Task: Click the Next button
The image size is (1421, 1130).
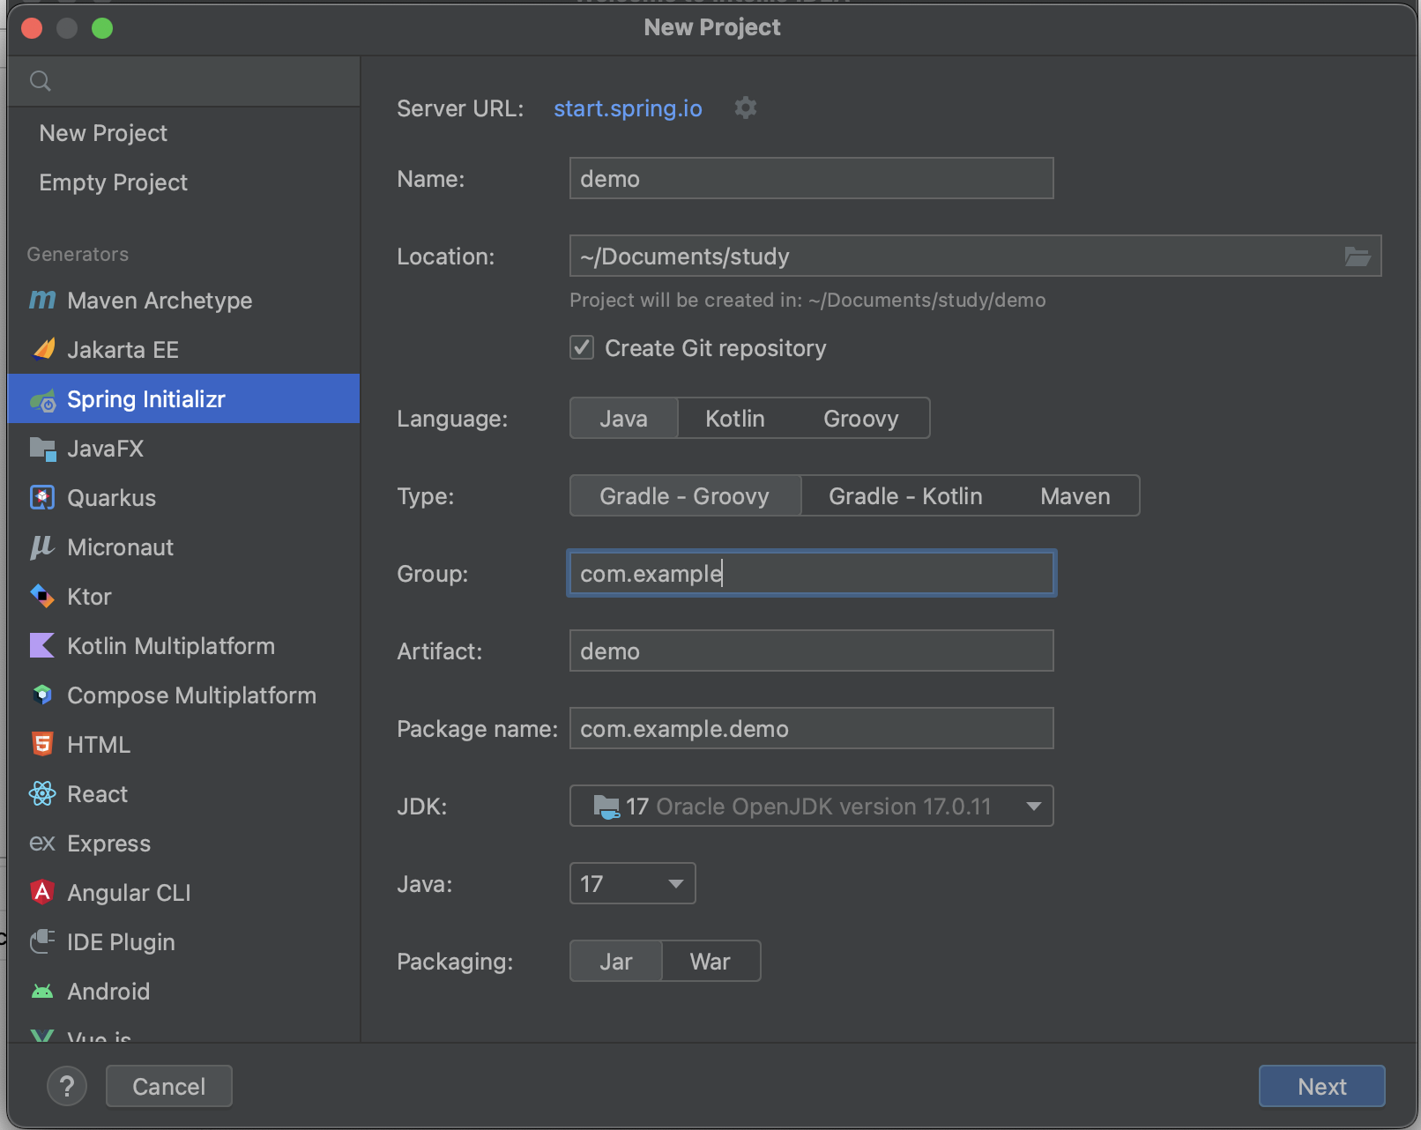Action: pyautogui.click(x=1321, y=1086)
